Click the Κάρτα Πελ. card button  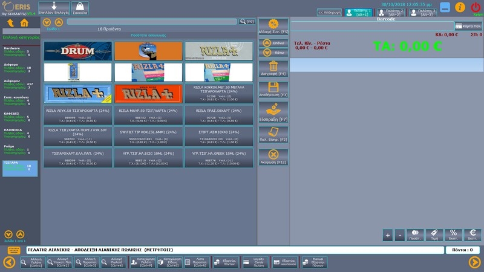coord(468,26)
